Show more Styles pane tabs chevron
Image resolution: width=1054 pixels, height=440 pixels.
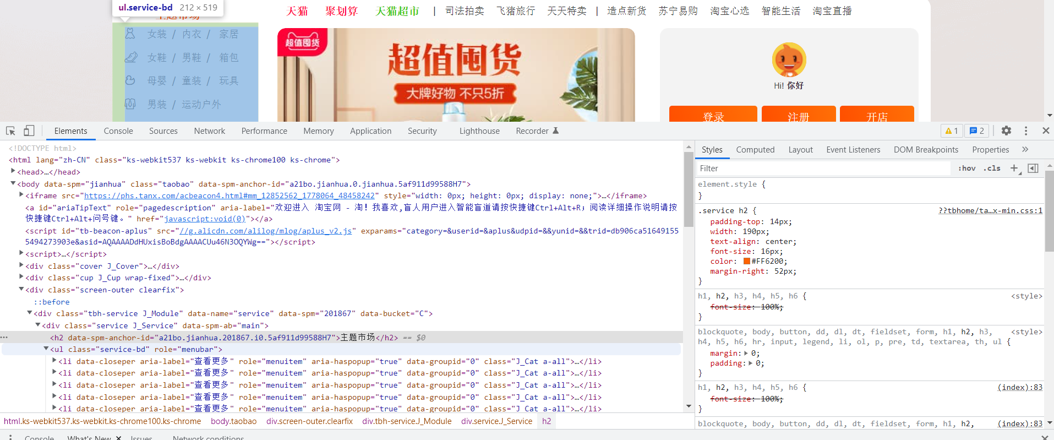1025,149
